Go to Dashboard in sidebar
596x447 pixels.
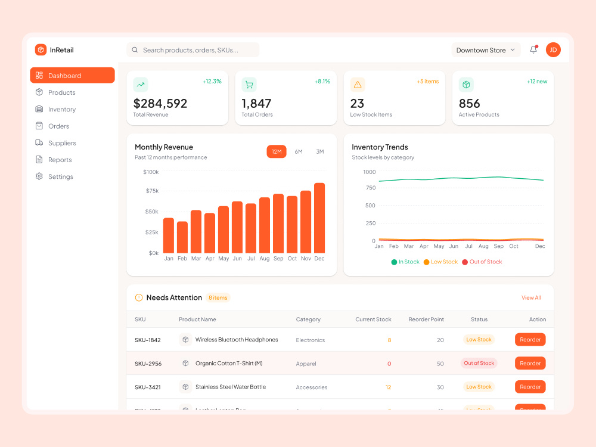point(72,75)
